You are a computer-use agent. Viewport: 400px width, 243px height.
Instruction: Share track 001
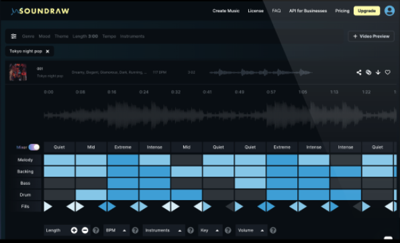[x=358, y=72]
